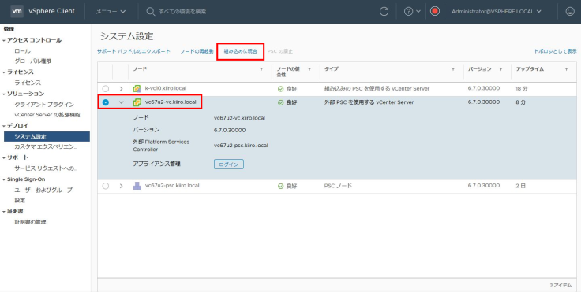
Task: Open ユーザーおよびグループ in sidebar
Action: click(x=43, y=190)
